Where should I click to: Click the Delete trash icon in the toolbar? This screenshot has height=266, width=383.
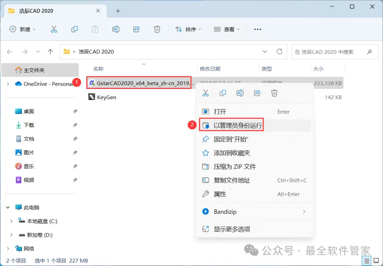point(157,29)
